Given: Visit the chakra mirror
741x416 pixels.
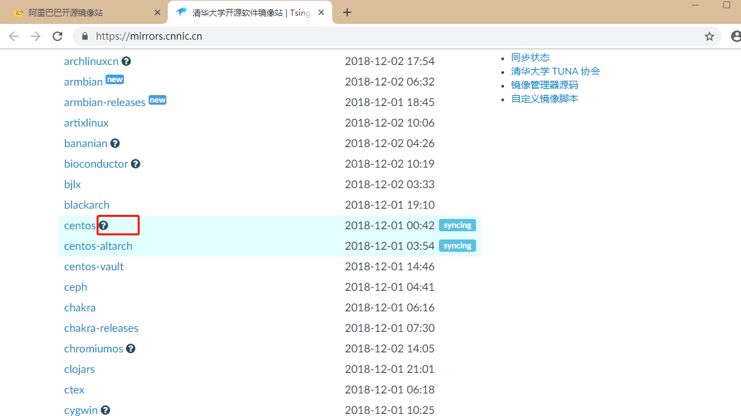Looking at the screenshot, I should (80, 308).
